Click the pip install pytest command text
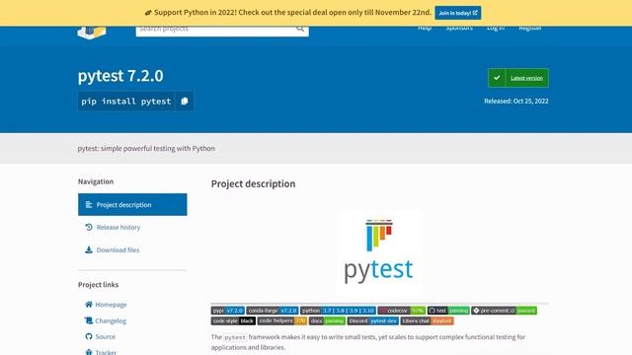 coord(126,101)
